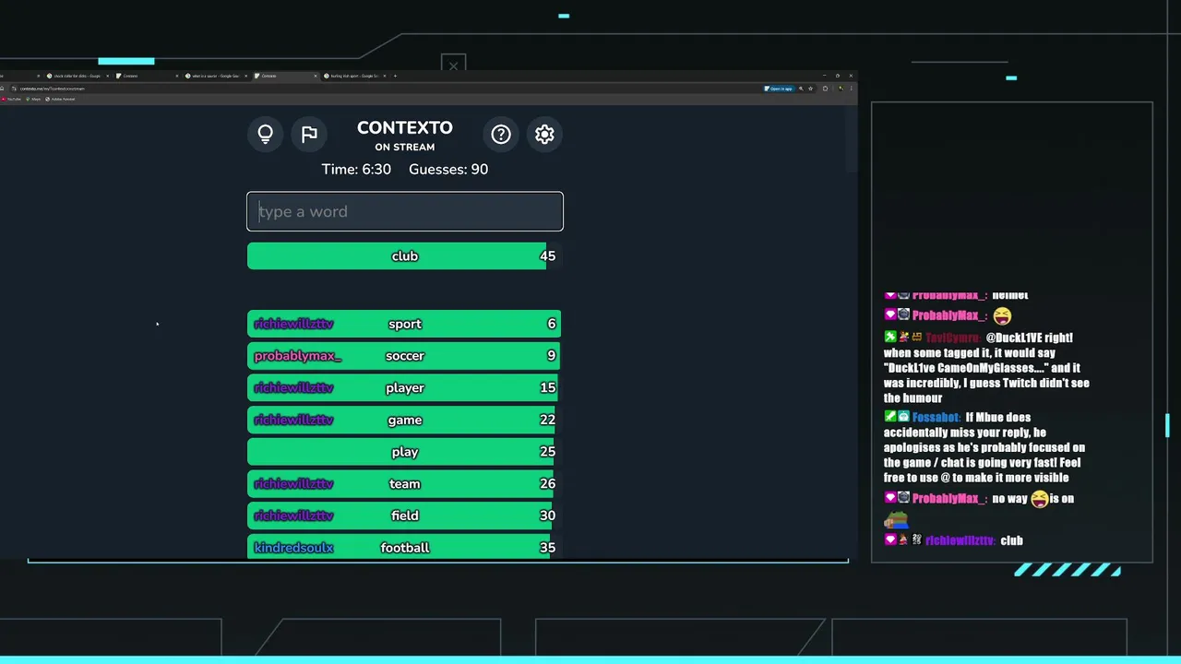Switch to the first inactive Contexto tab
This screenshot has height=664, width=1181.
point(146,76)
